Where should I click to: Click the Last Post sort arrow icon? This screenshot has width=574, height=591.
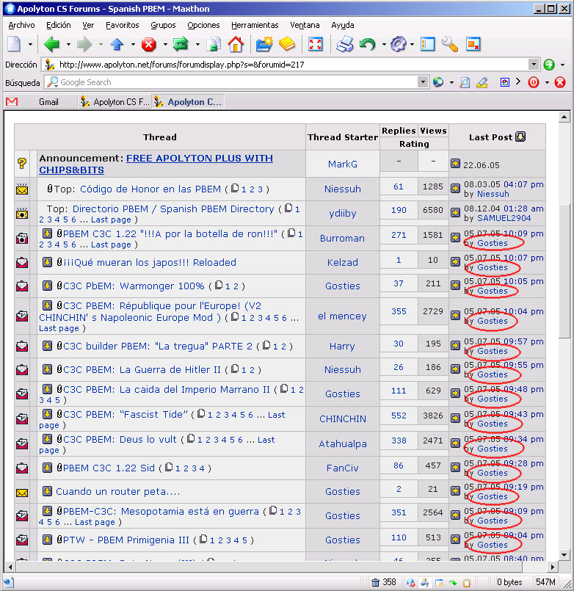[520, 137]
